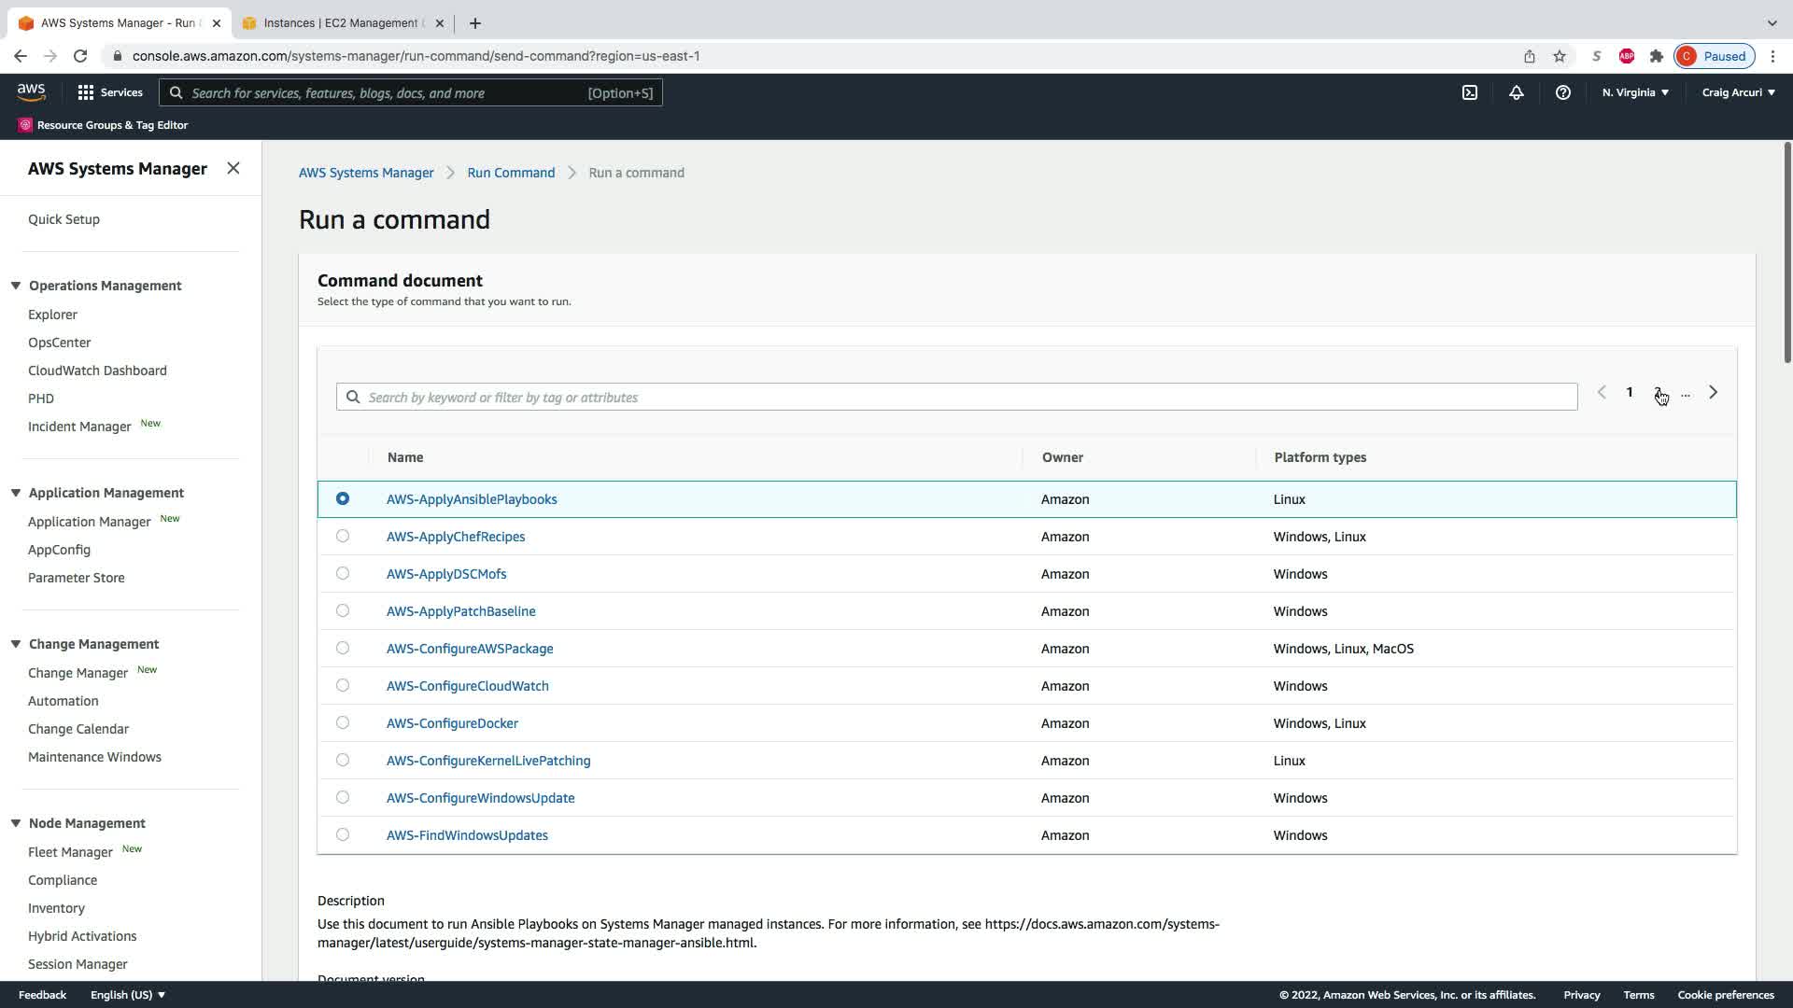Image resolution: width=1793 pixels, height=1008 pixels.
Task: Reload the browser page
Action: point(80,56)
